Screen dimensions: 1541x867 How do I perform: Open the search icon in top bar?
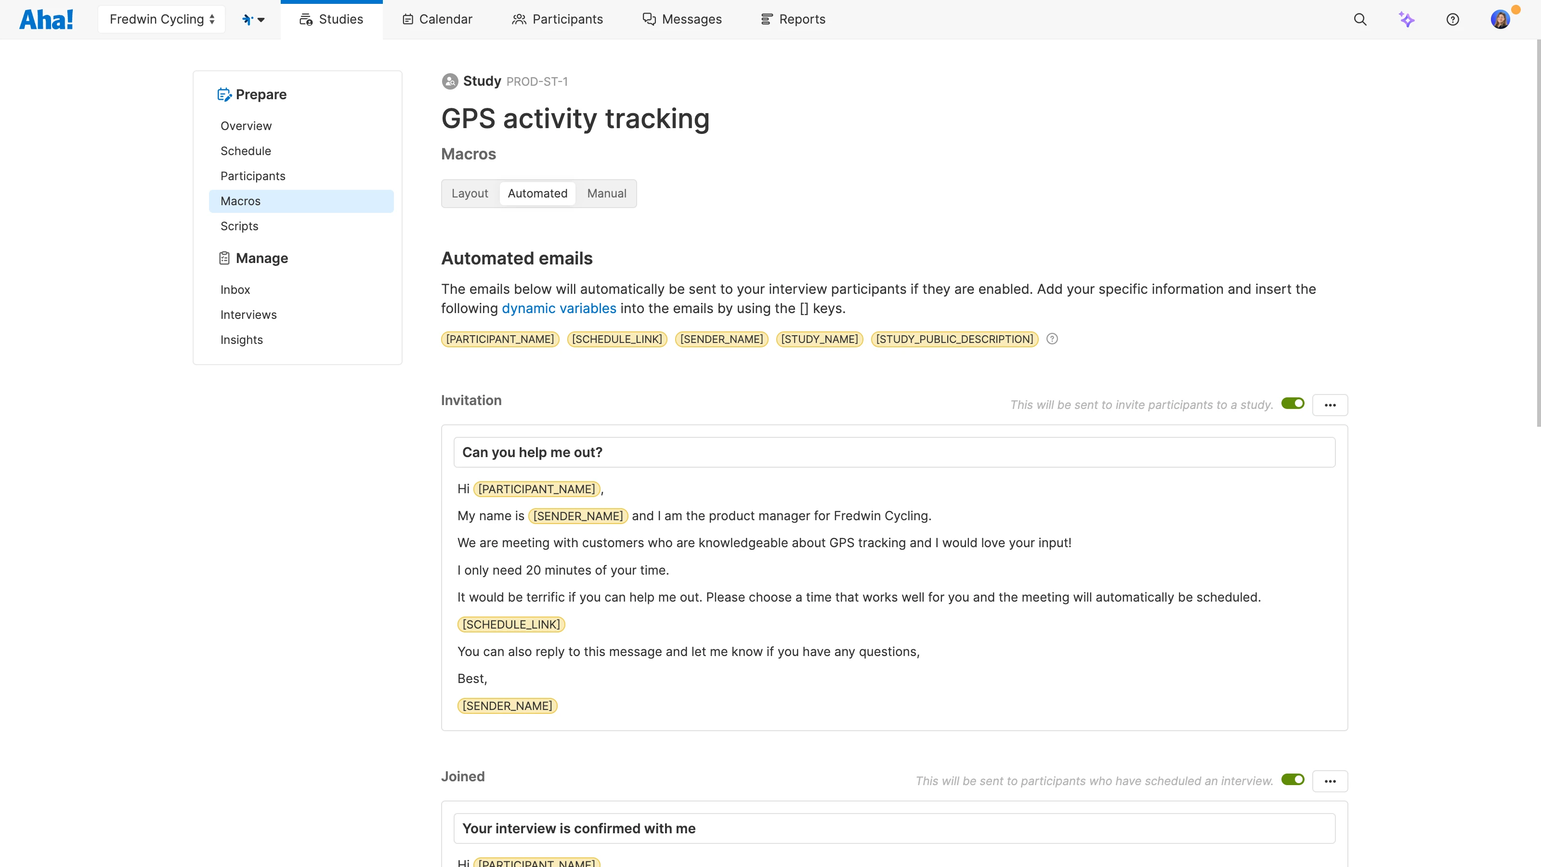point(1360,19)
